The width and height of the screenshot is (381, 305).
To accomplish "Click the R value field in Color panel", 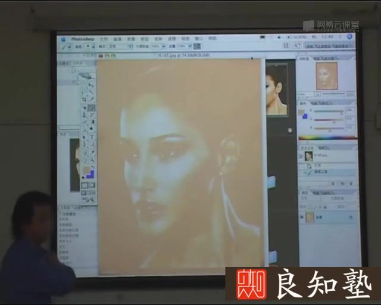I will click(349, 110).
